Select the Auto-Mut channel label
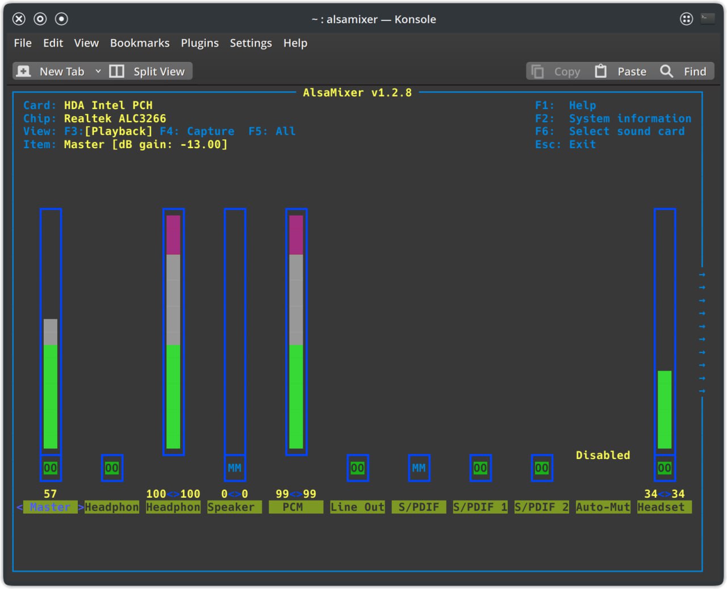The image size is (727, 589). [x=603, y=507]
